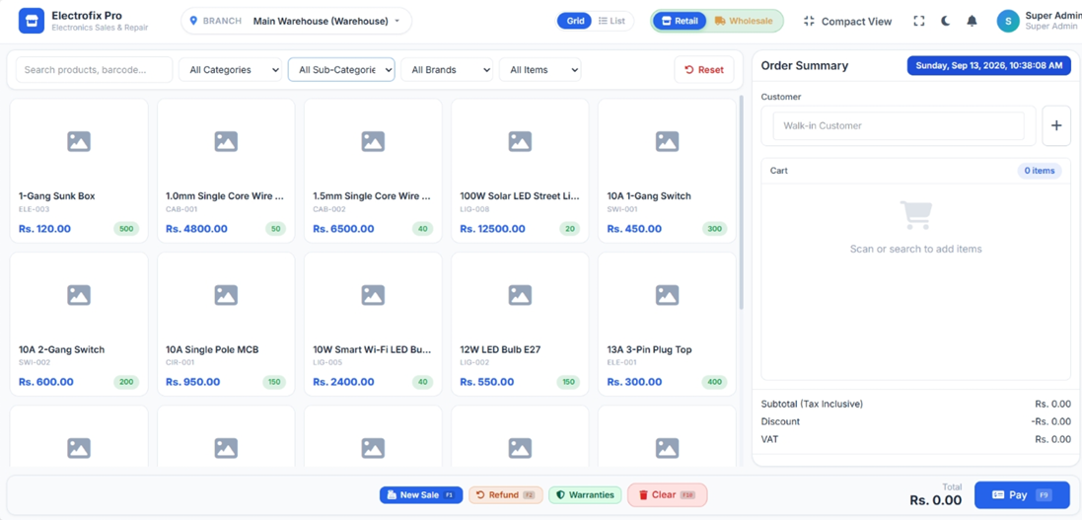1082x520 pixels.
Task: Start a New Sale
Action: click(421, 495)
